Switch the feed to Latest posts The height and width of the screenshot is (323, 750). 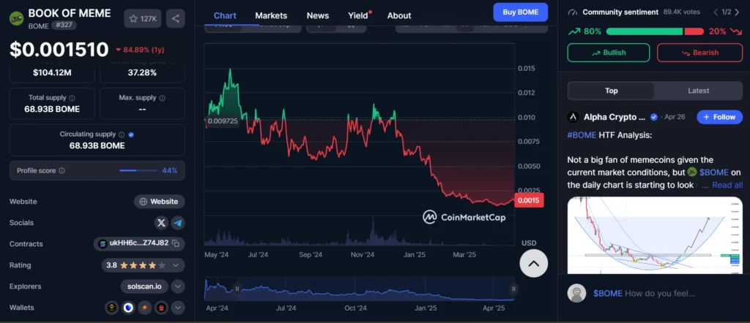(x=698, y=91)
